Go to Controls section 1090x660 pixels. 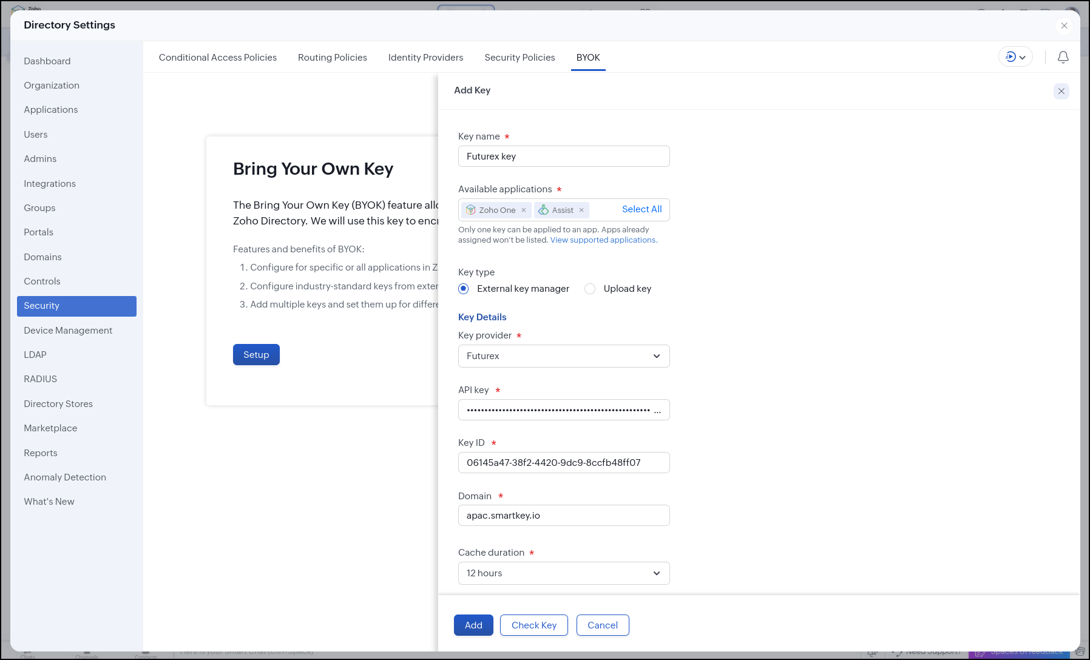pyautogui.click(x=76, y=281)
